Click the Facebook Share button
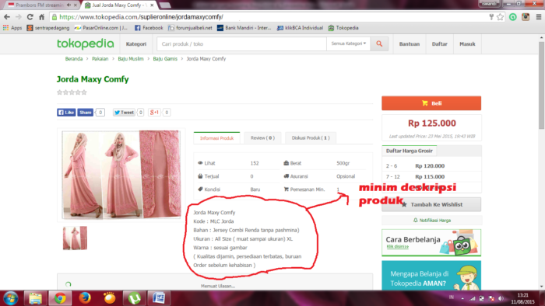Viewport: 545px width, 306px height. [x=85, y=113]
